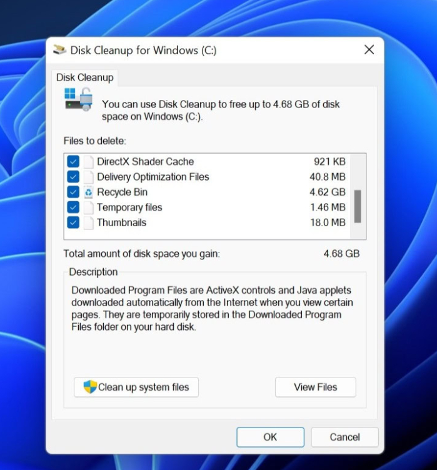
Task: Disable the Thumbnails checkbox
Action: click(x=73, y=222)
